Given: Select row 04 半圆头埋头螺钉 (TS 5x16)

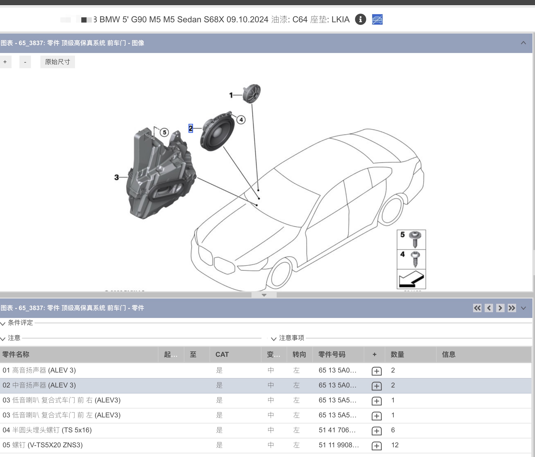Looking at the screenshot, I should [x=266, y=430].
